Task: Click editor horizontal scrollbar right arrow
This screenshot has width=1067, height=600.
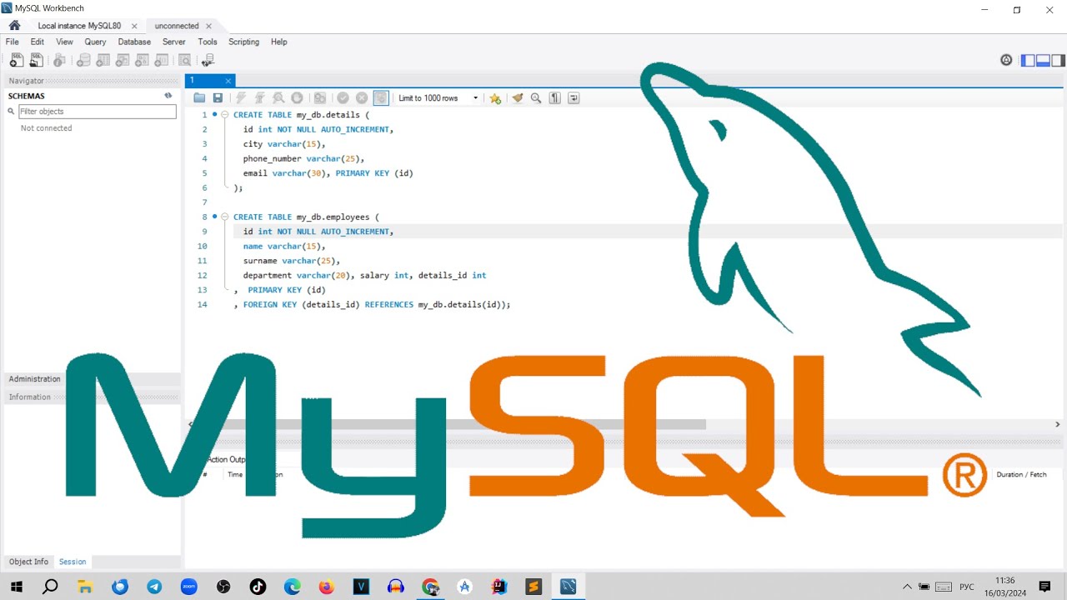Action: [1058, 424]
